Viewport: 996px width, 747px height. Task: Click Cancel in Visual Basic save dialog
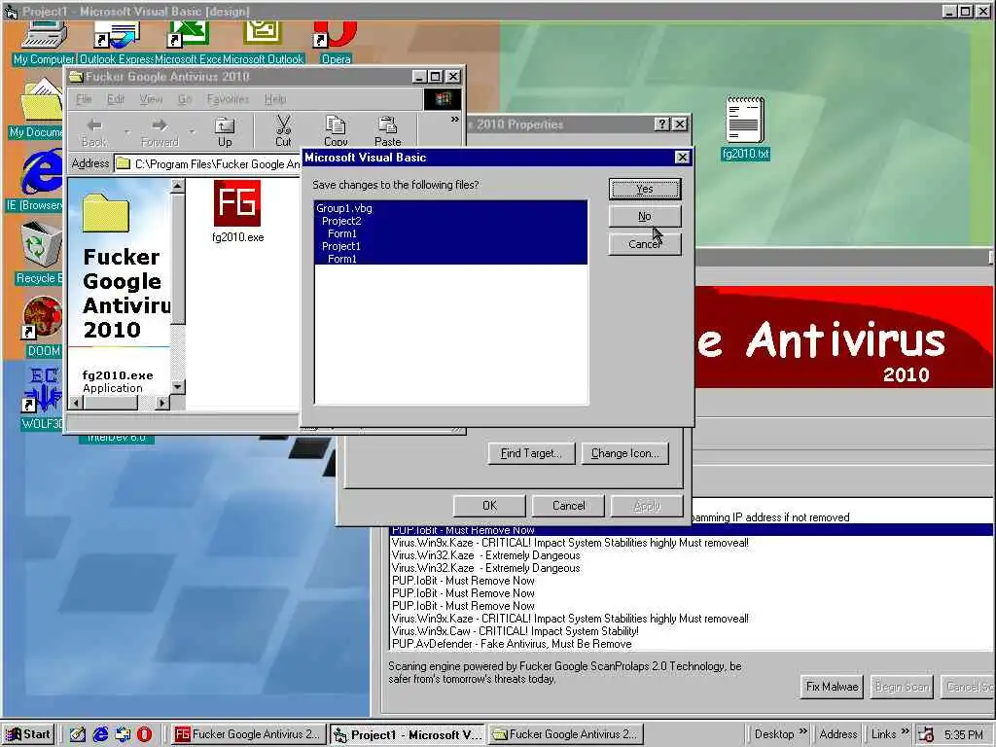click(645, 244)
